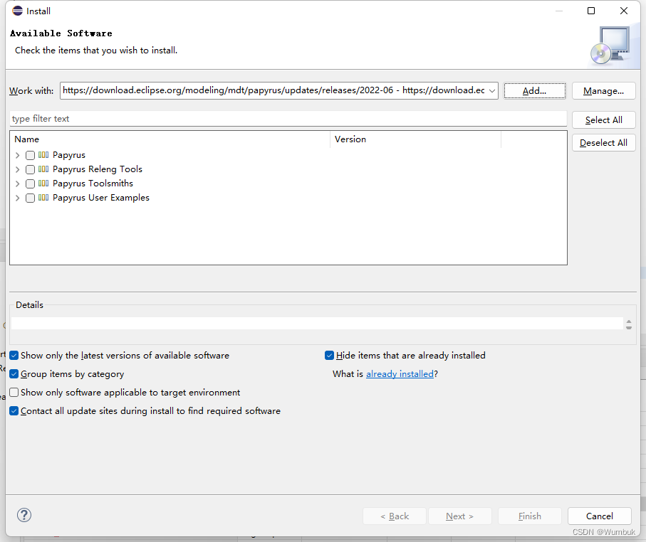This screenshot has height=542, width=646.
Task: Maximize the Install dialog window
Action: coord(591,11)
